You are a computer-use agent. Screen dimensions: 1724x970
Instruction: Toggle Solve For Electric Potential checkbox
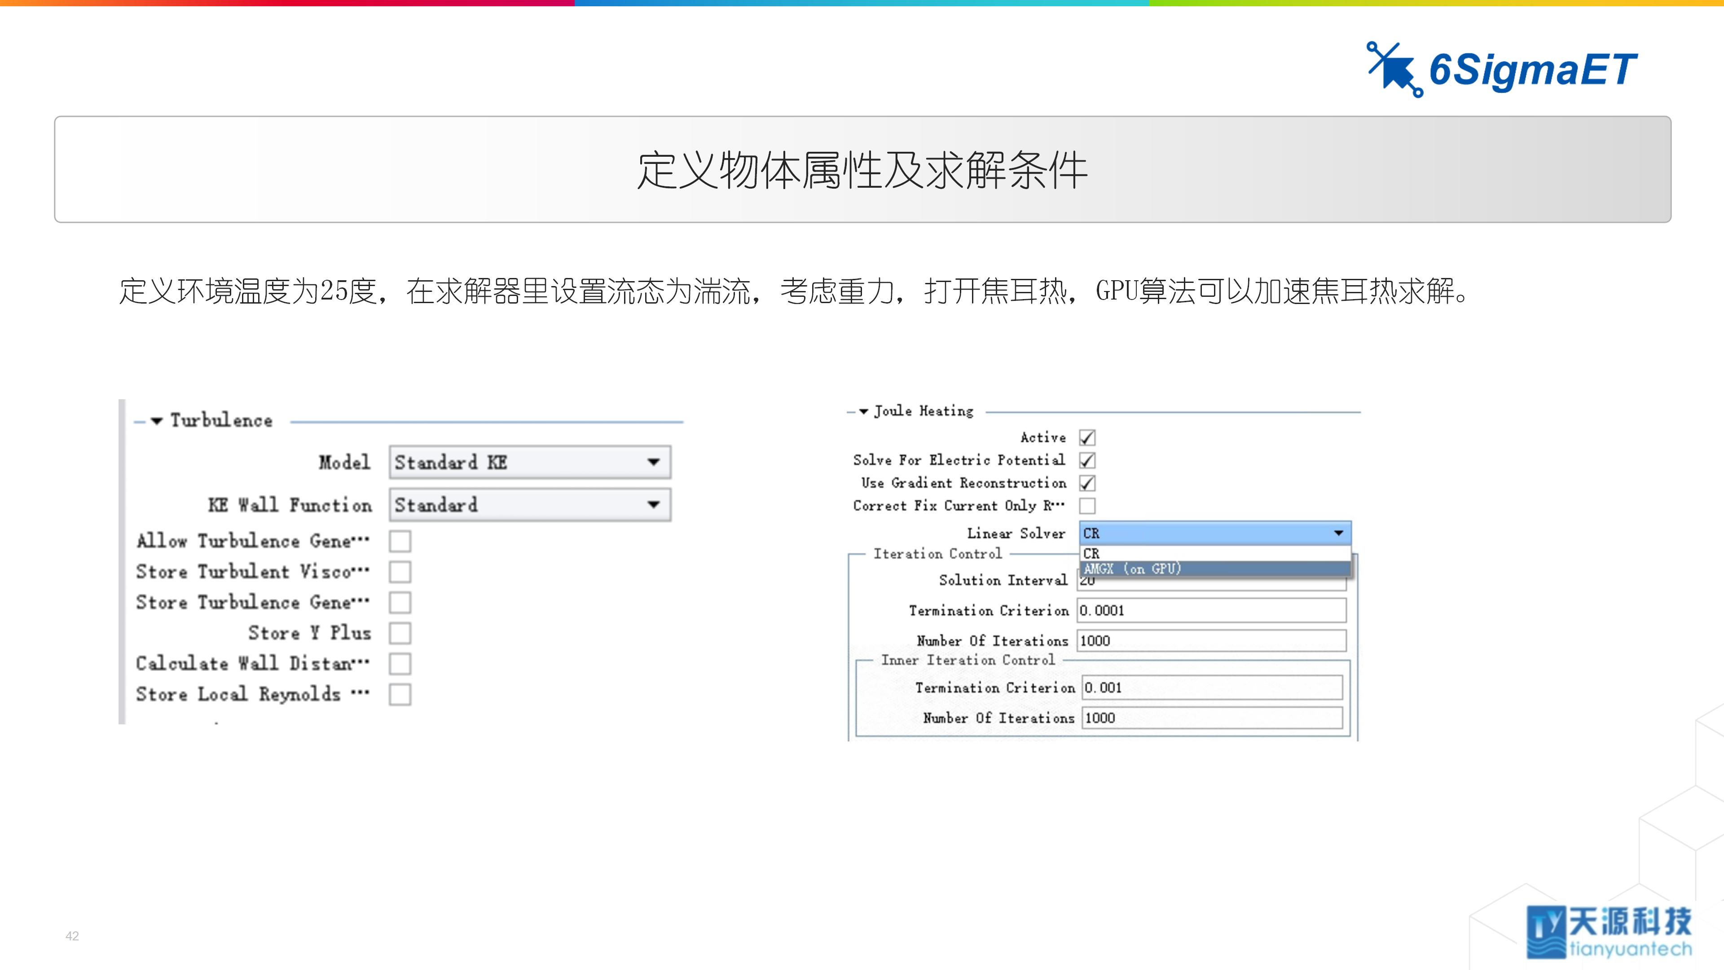(1087, 461)
